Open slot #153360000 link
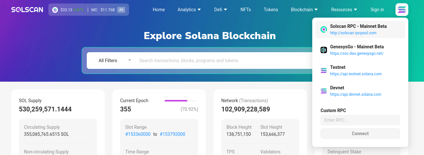 pos(138,134)
